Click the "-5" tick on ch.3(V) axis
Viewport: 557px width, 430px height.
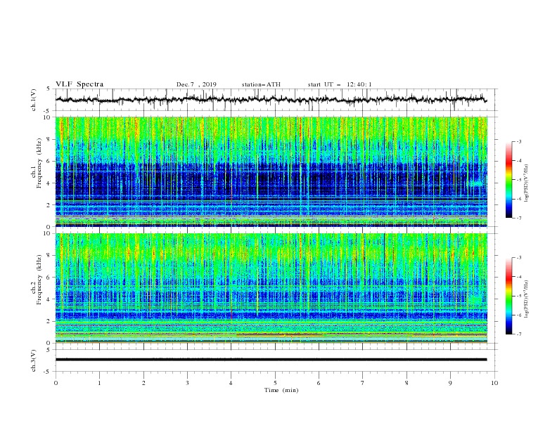point(48,372)
